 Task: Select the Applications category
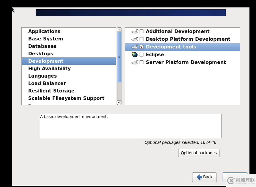[69, 31]
